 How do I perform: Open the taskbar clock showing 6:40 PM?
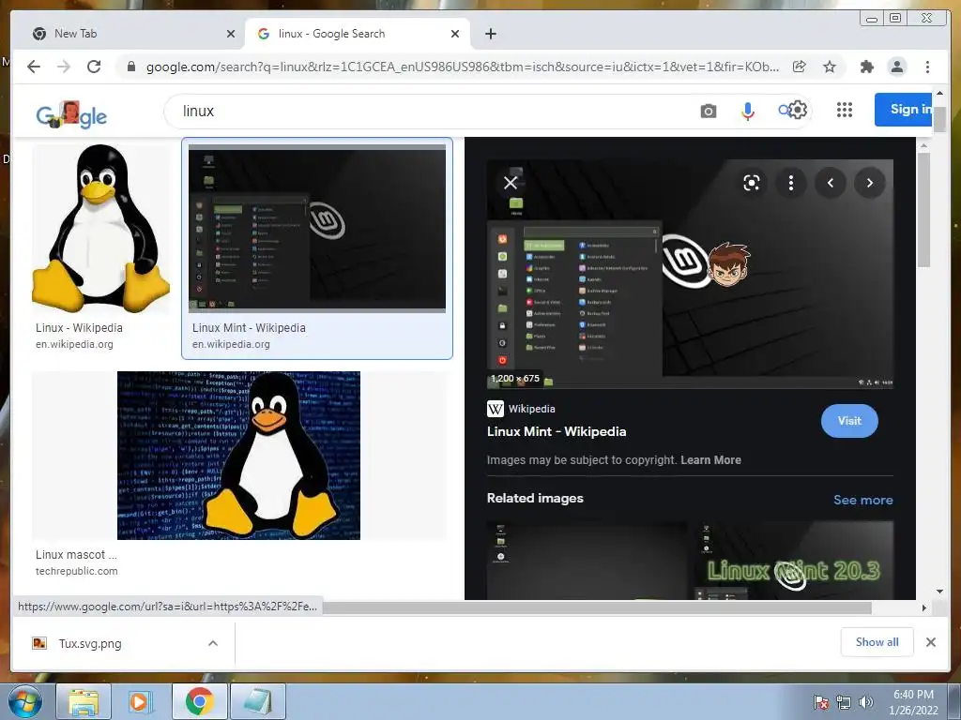[913, 702]
